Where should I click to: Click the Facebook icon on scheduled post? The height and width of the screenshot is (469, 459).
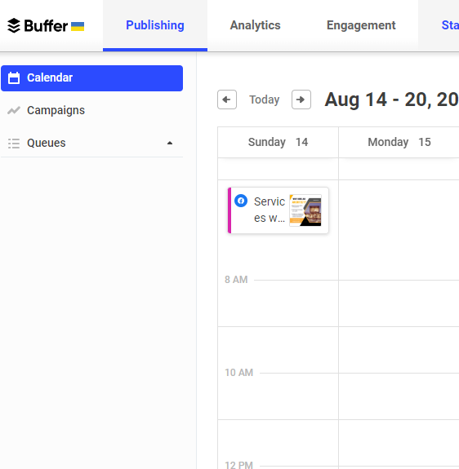[241, 201]
